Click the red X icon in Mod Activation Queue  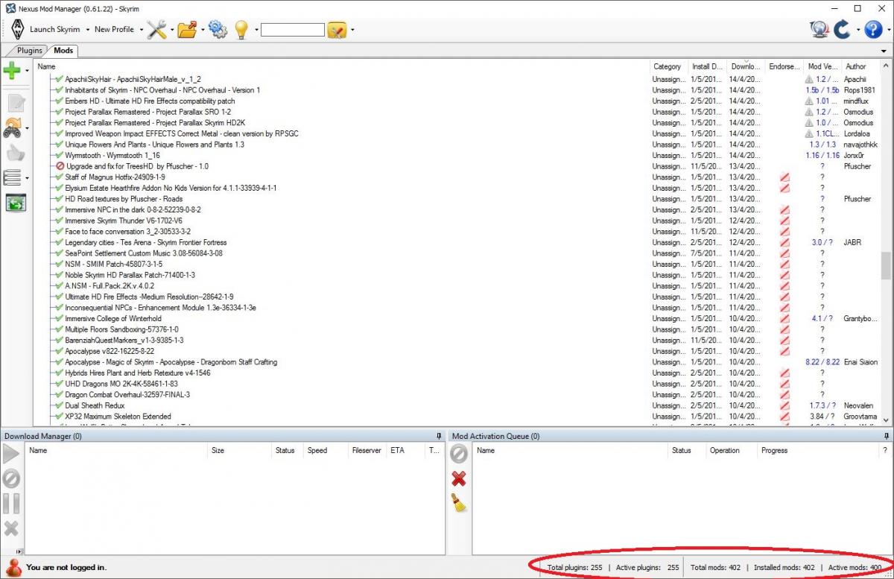pyautogui.click(x=459, y=478)
